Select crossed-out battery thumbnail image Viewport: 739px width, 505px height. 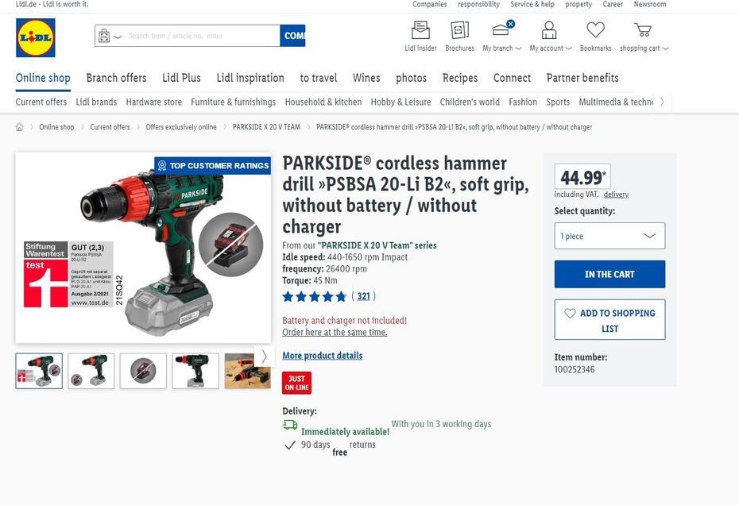click(x=143, y=371)
